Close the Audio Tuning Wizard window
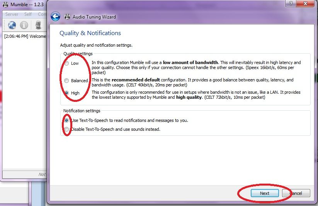Image resolution: width=318 pixels, height=206 pixels. (305, 3)
